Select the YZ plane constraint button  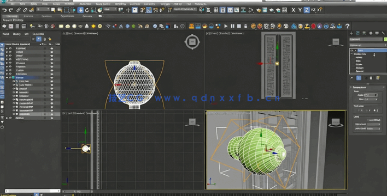pyautogui.click(x=313, y=10)
